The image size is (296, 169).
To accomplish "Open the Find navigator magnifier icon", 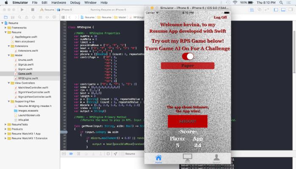I will point(20,17).
